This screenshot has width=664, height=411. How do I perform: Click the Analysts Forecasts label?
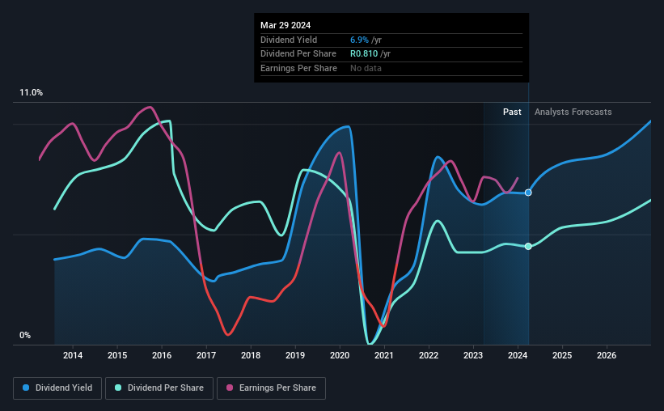(x=573, y=112)
